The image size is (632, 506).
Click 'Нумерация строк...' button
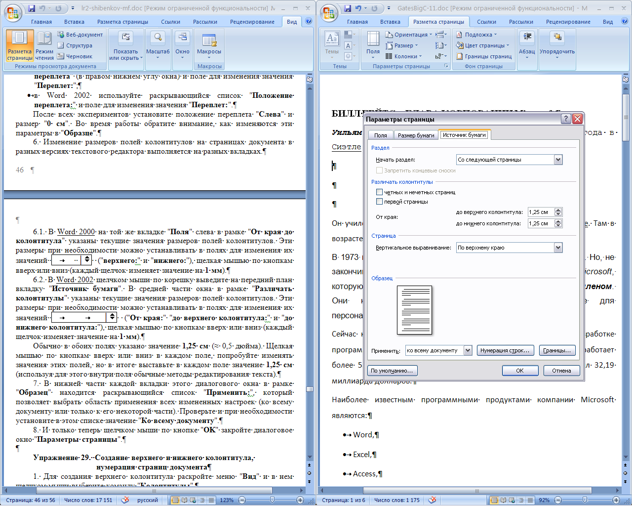click(505, 350)
